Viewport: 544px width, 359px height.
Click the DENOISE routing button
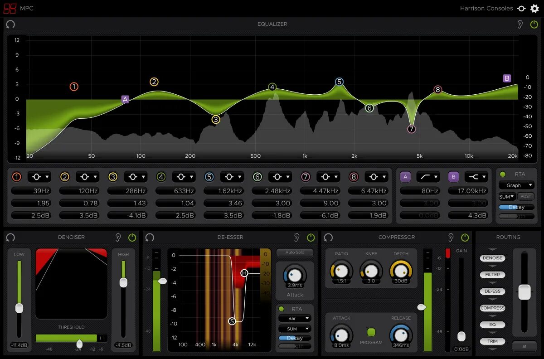coord(492,258)
